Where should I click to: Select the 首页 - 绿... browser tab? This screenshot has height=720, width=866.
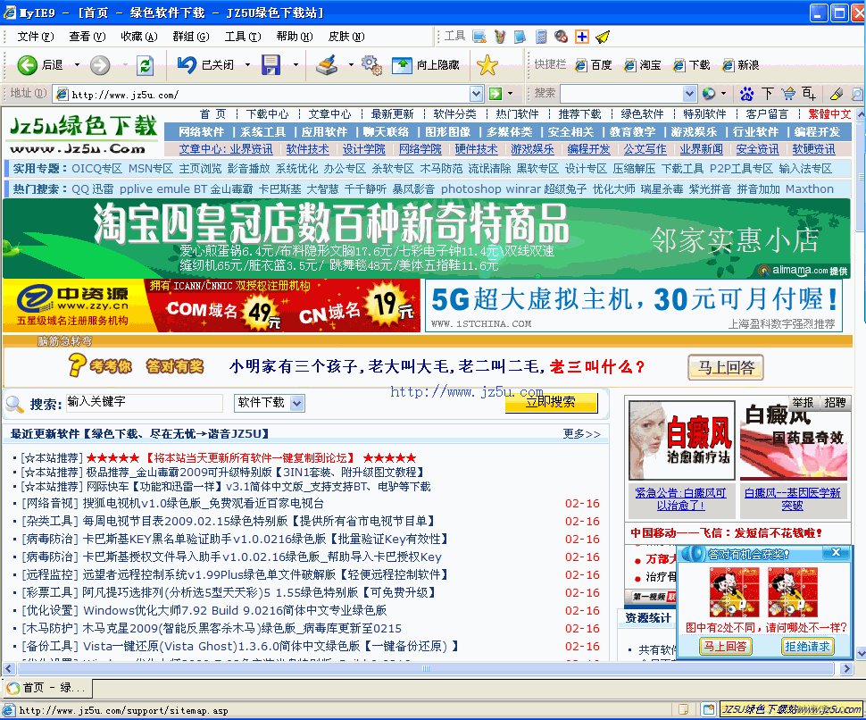(47, 688)
